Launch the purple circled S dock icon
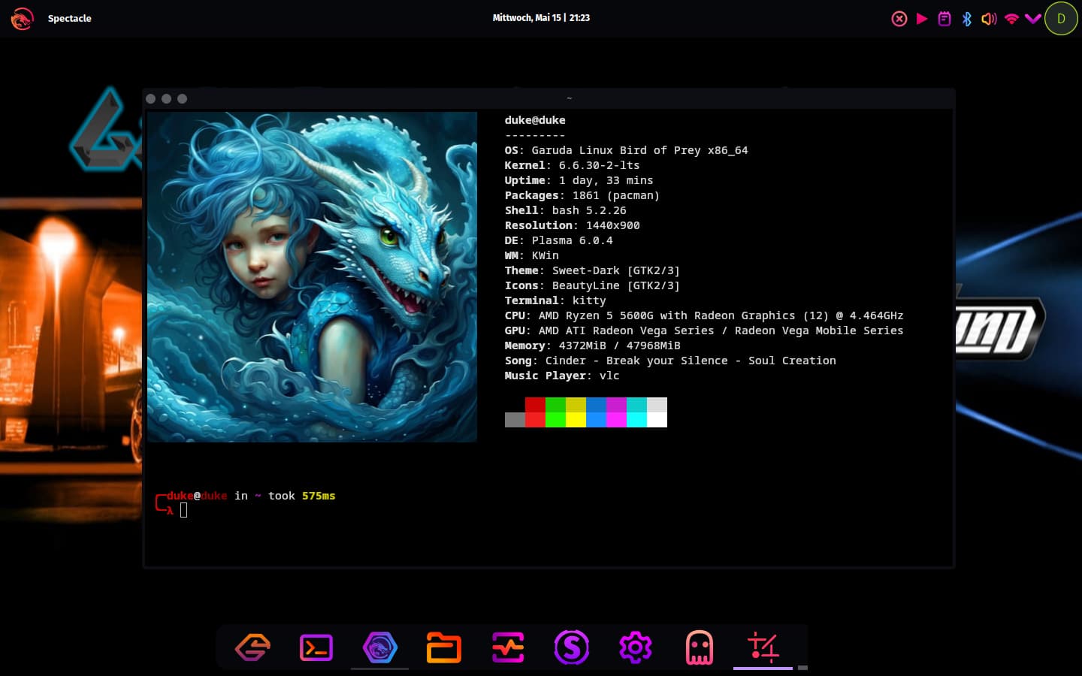 pos(572,647)
